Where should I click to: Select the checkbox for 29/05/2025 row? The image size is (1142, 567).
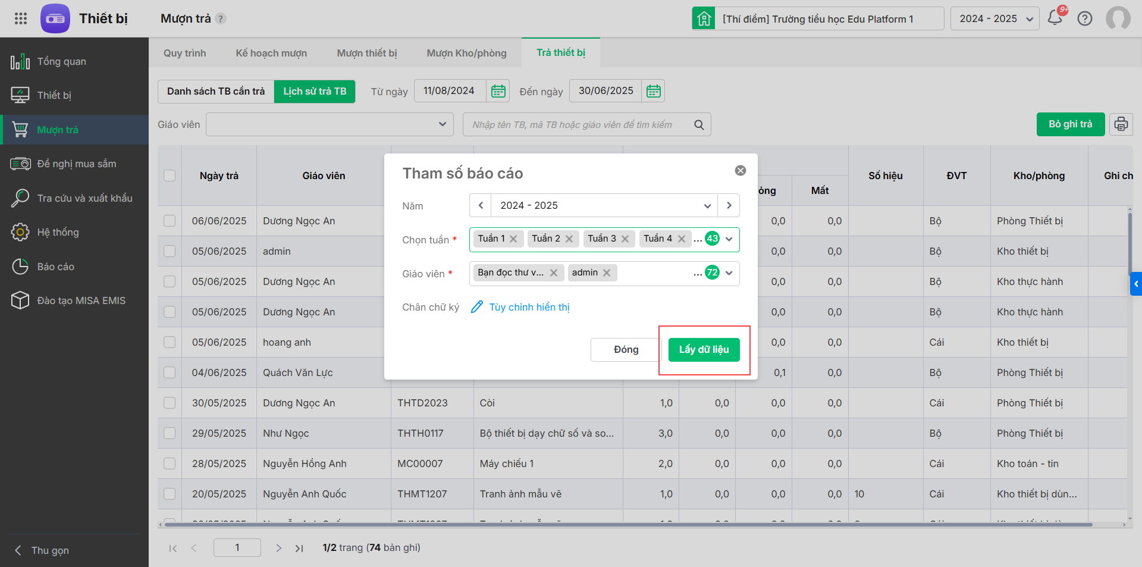pos(170,433)
